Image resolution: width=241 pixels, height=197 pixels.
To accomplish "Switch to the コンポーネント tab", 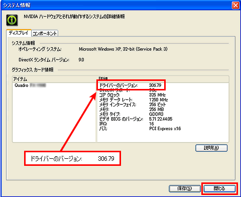I will pyautogui.click(x=45, y=33).
